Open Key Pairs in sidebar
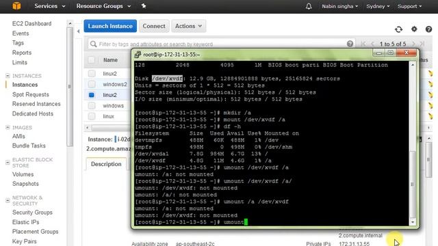438x246 pixels. (x=25, y=241)
